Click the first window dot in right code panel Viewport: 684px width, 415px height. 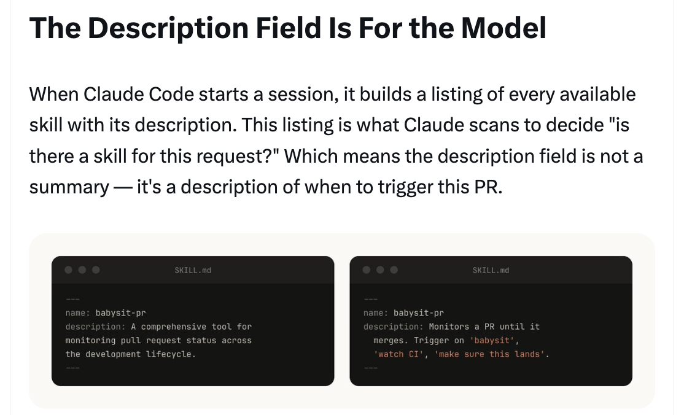point(367,270)
